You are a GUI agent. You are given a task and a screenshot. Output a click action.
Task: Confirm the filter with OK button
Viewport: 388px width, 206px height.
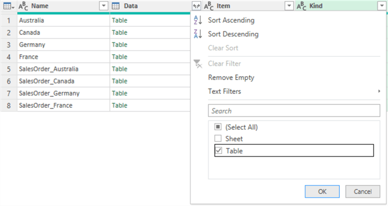click(322, 192)
